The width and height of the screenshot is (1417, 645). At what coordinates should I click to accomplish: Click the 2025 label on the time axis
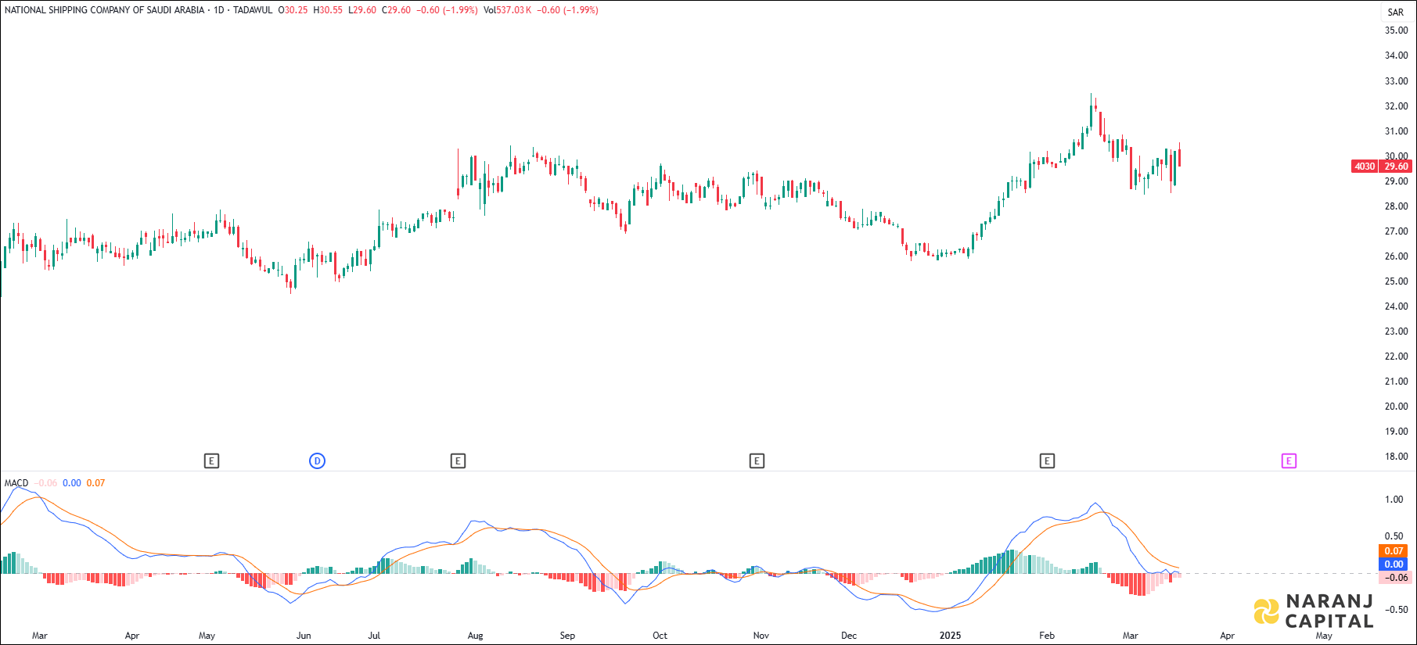click(x=950, y=636)
